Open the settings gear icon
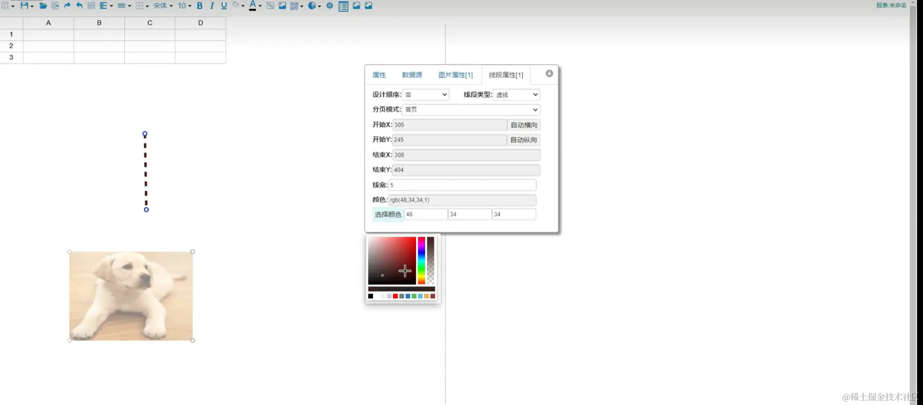The height and width of the screenshot is (405, 923). point(330,6)
